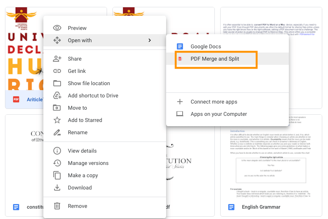Click the Get link chain icon
The height and width of the screenshot is (219, 328).
pyautogui.click(x=57, y=71)
